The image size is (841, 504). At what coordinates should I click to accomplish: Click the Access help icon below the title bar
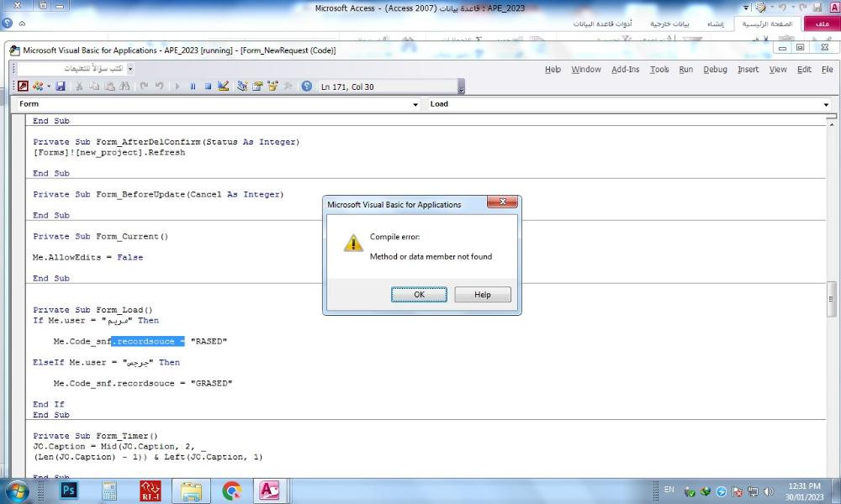pyautogui.click(x=7, y=23)
